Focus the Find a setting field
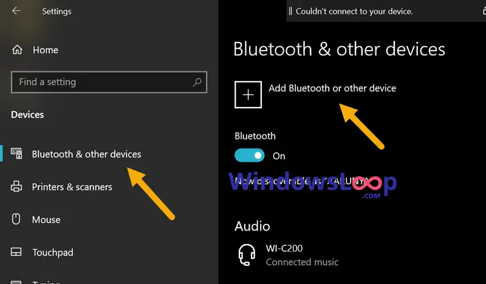 [x=109, y=82]
